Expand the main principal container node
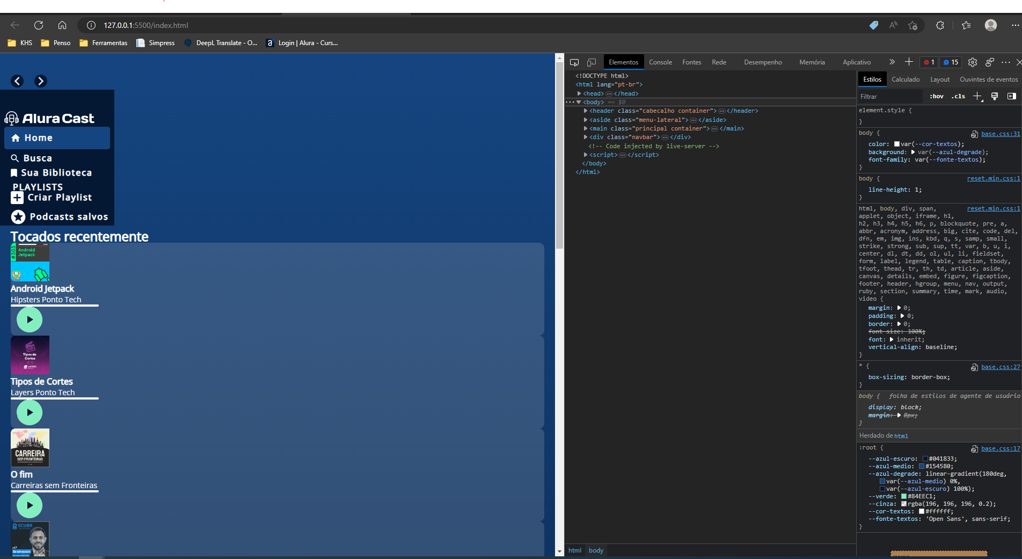Image resolution: width=1022 pixels, height=559 pixels. pos(586,128)
